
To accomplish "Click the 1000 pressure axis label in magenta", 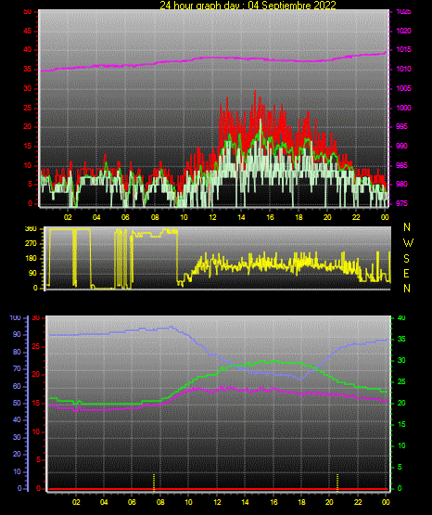I will (403, 108).
